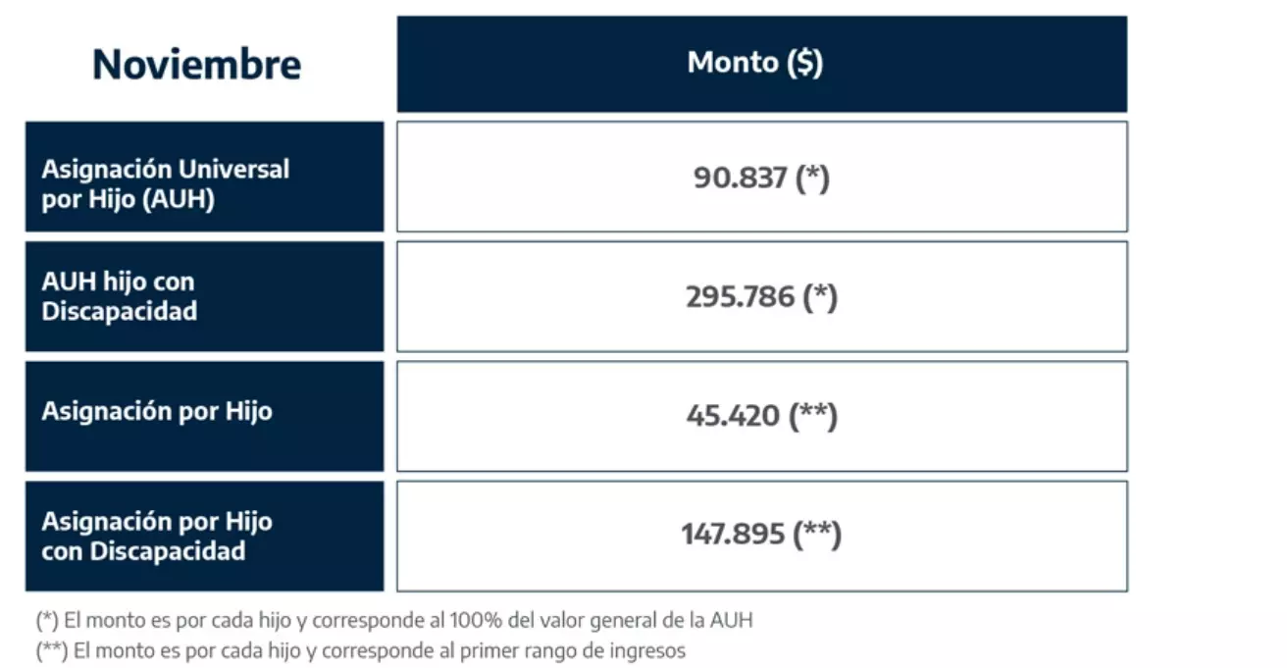Click the (*) marker beside 90.837
The image size is (1287, 668).
click(x=812, y=179)
